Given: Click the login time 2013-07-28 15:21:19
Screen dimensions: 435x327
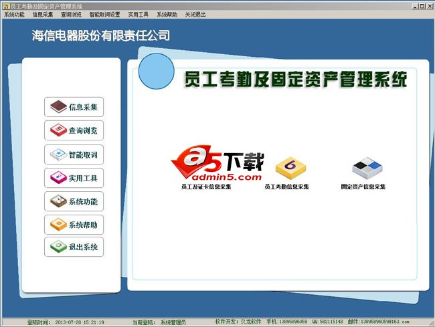Looking at the screenshot, I should coord(80,322).
